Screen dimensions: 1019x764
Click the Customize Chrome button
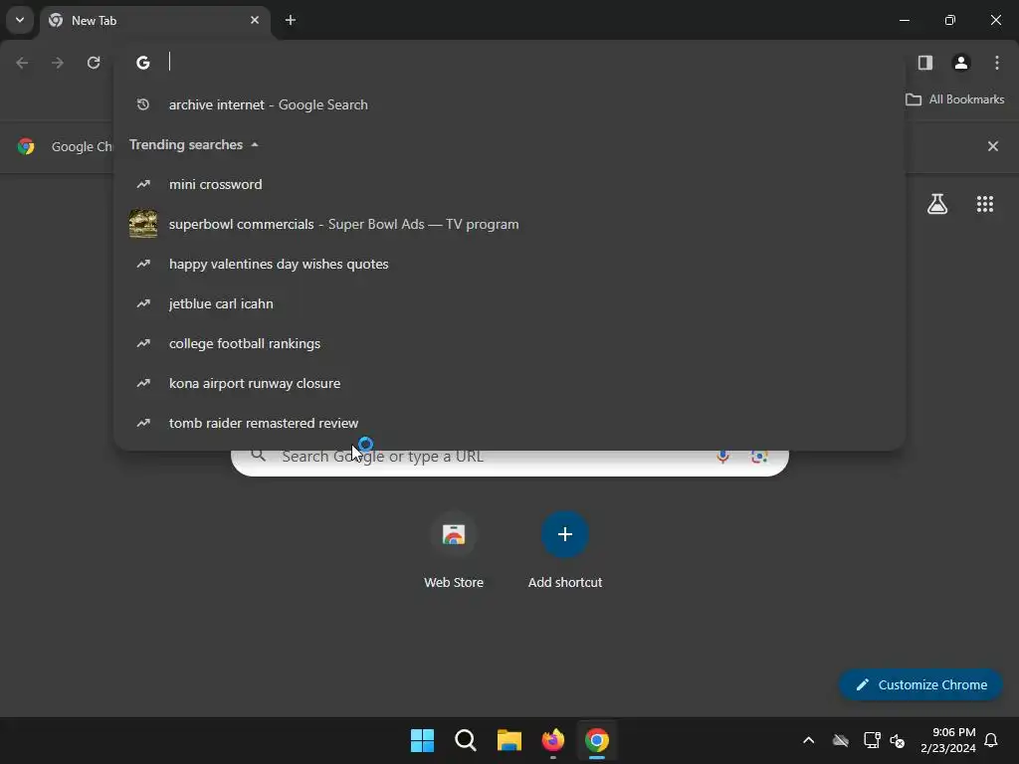tap(920, 684)
